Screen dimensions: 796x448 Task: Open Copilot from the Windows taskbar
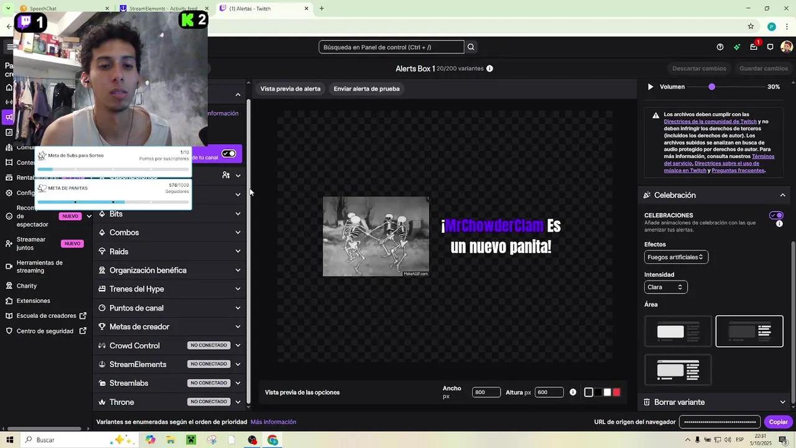150,440
